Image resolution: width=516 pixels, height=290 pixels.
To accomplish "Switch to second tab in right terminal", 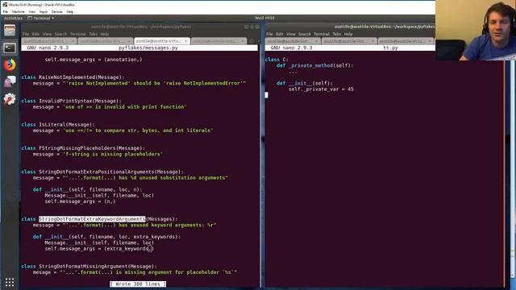I will pyautogui.click(x=349, y=41).
